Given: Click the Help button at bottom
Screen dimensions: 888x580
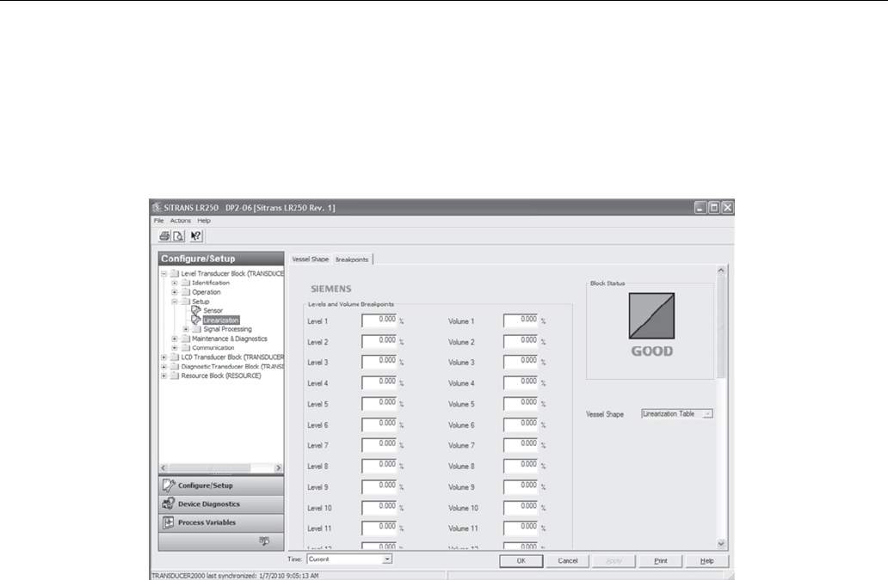Looking at the screenshot, I should click(x=706, y=561).
